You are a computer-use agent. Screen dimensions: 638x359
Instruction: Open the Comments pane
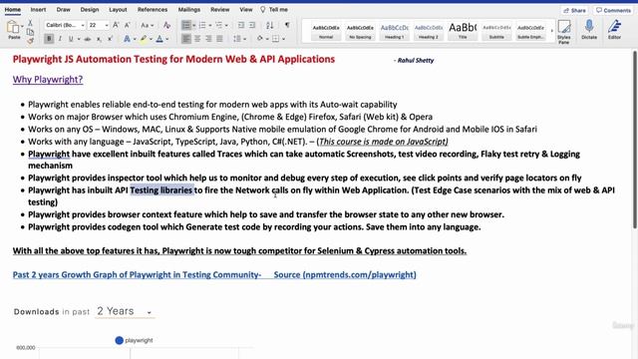pos(613,10)
